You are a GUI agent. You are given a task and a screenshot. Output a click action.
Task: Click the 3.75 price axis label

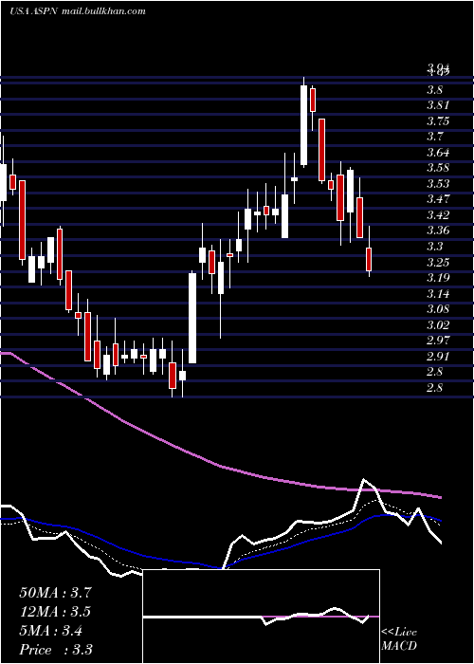438,121
